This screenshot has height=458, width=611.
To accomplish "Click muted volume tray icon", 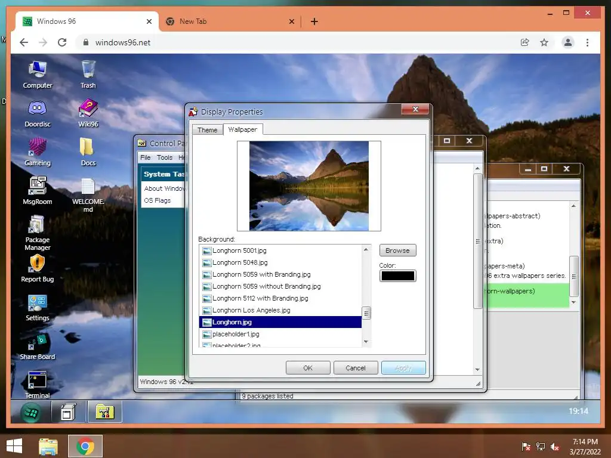I will point(555,447).
